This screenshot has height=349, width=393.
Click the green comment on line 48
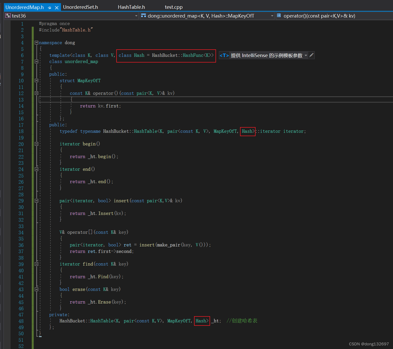242,321
